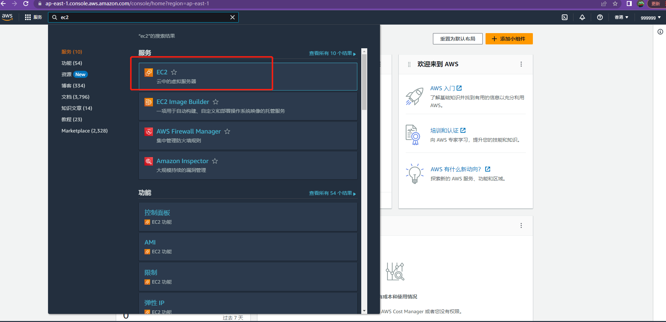Open the 培训和认证 link
This screenshot has height=322, width=666.
(x=448, y=131)
